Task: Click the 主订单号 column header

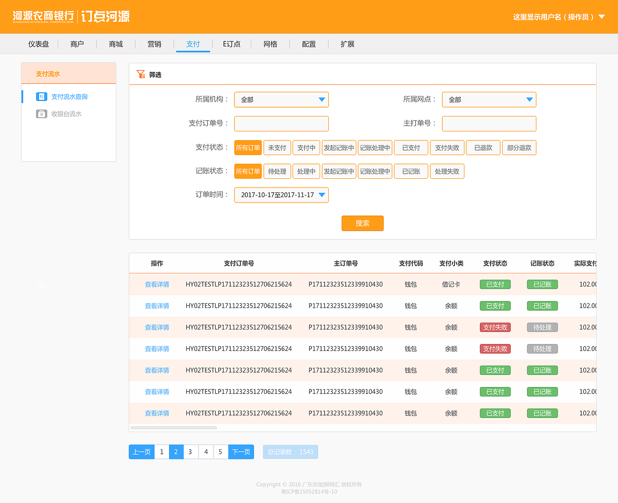Action: click(346, 263)
